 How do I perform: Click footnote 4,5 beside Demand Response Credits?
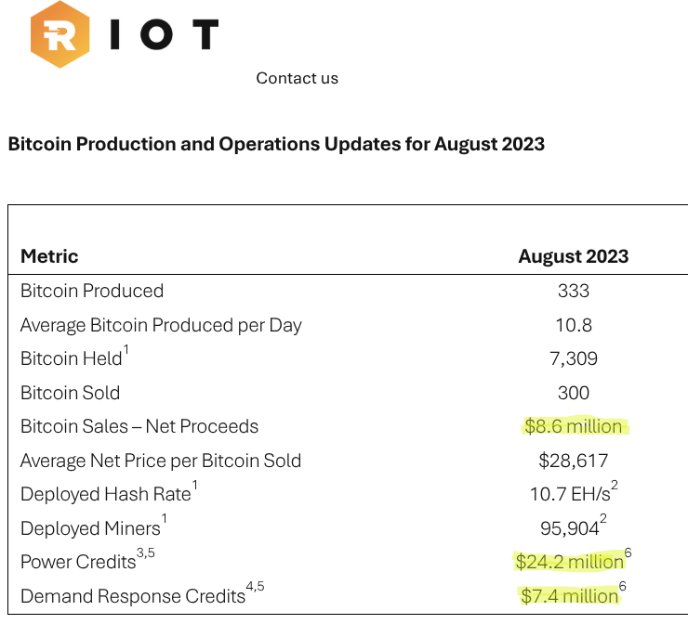click(256, 587)
